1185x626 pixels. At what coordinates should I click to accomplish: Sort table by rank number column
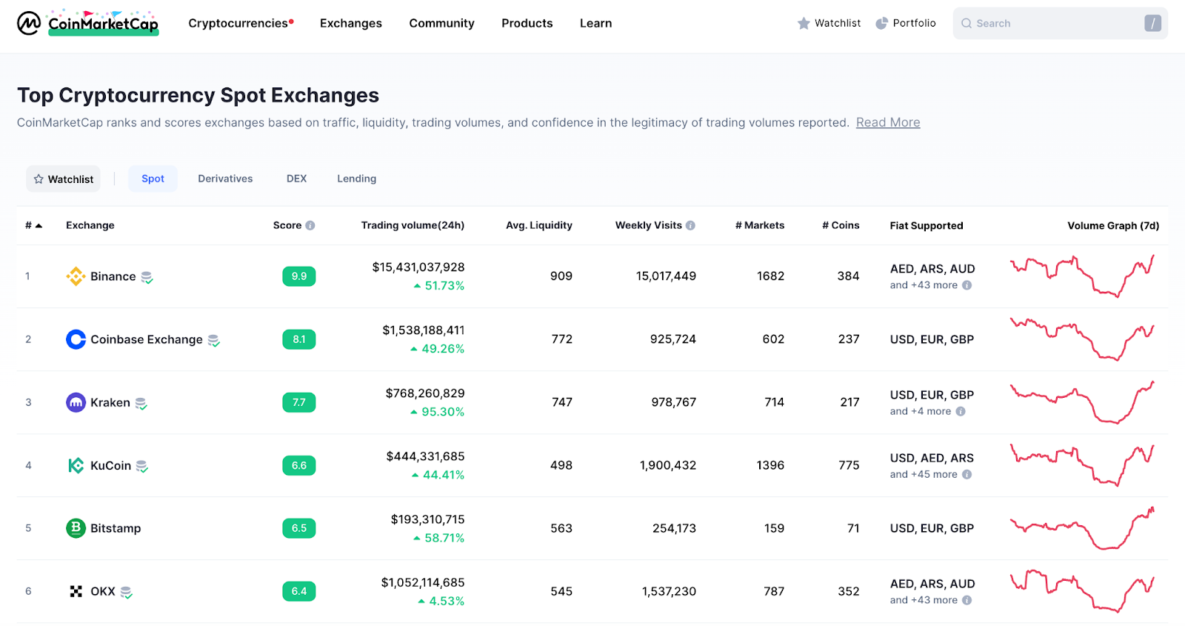[33, 225]
